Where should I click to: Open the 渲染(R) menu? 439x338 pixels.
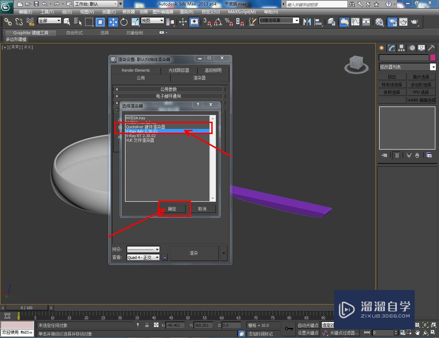pyautogui.click(x=186, y=12)
